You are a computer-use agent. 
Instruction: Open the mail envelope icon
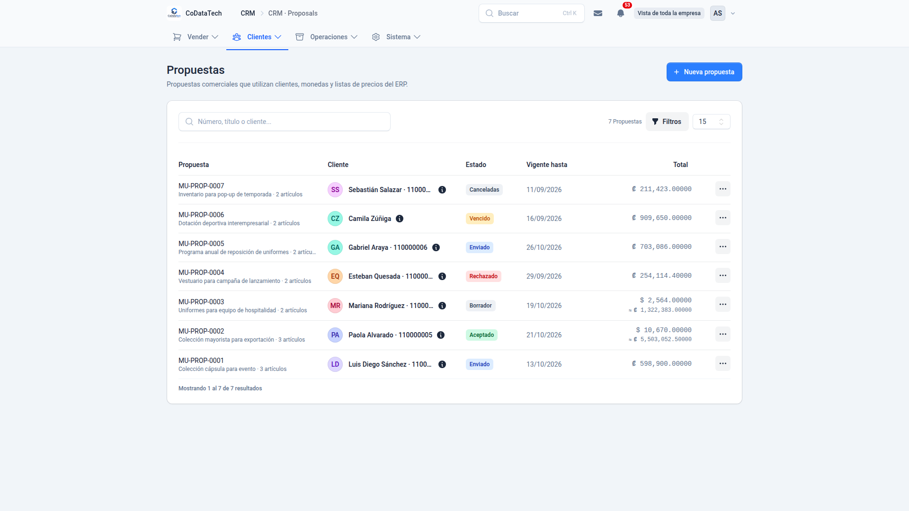pos(598,13)
